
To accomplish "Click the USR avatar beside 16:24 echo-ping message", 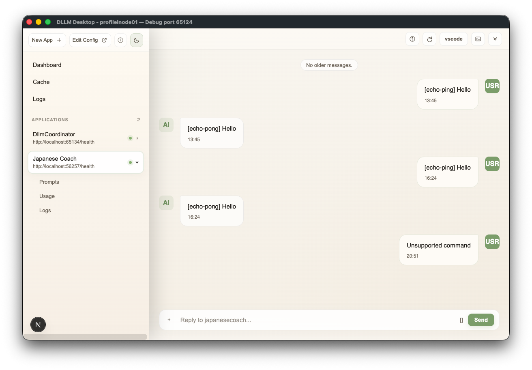I will tap(492, 164).
